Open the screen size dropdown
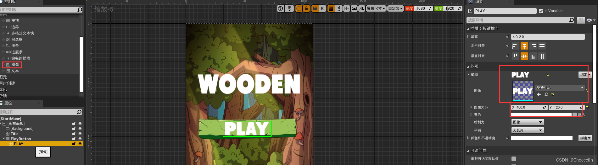The height and width of the screenshot is (165, 598). (x=376, y=8)
